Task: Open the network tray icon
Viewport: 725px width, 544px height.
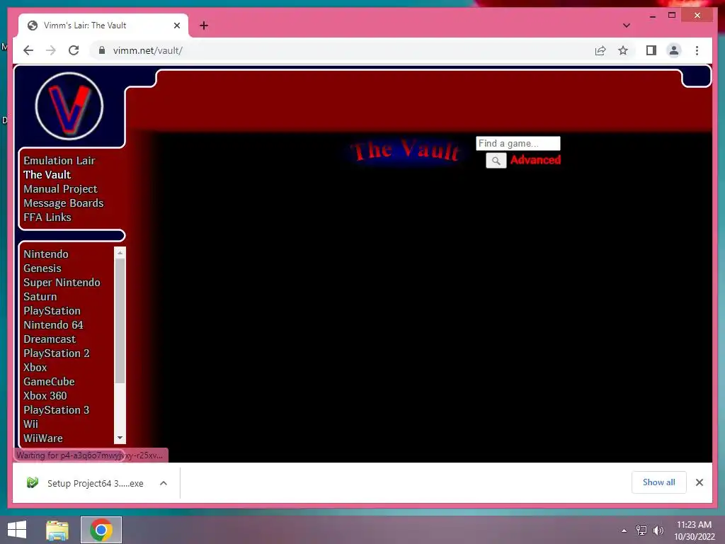Action: (641, 531)
